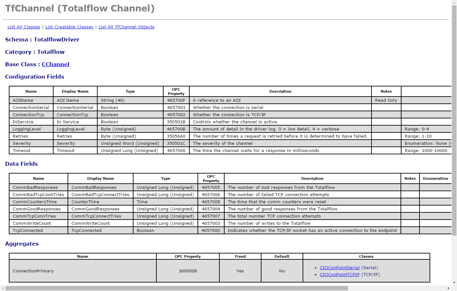Open the List Creatable Classes link
The image size is (457, 291).
(69, 27)
